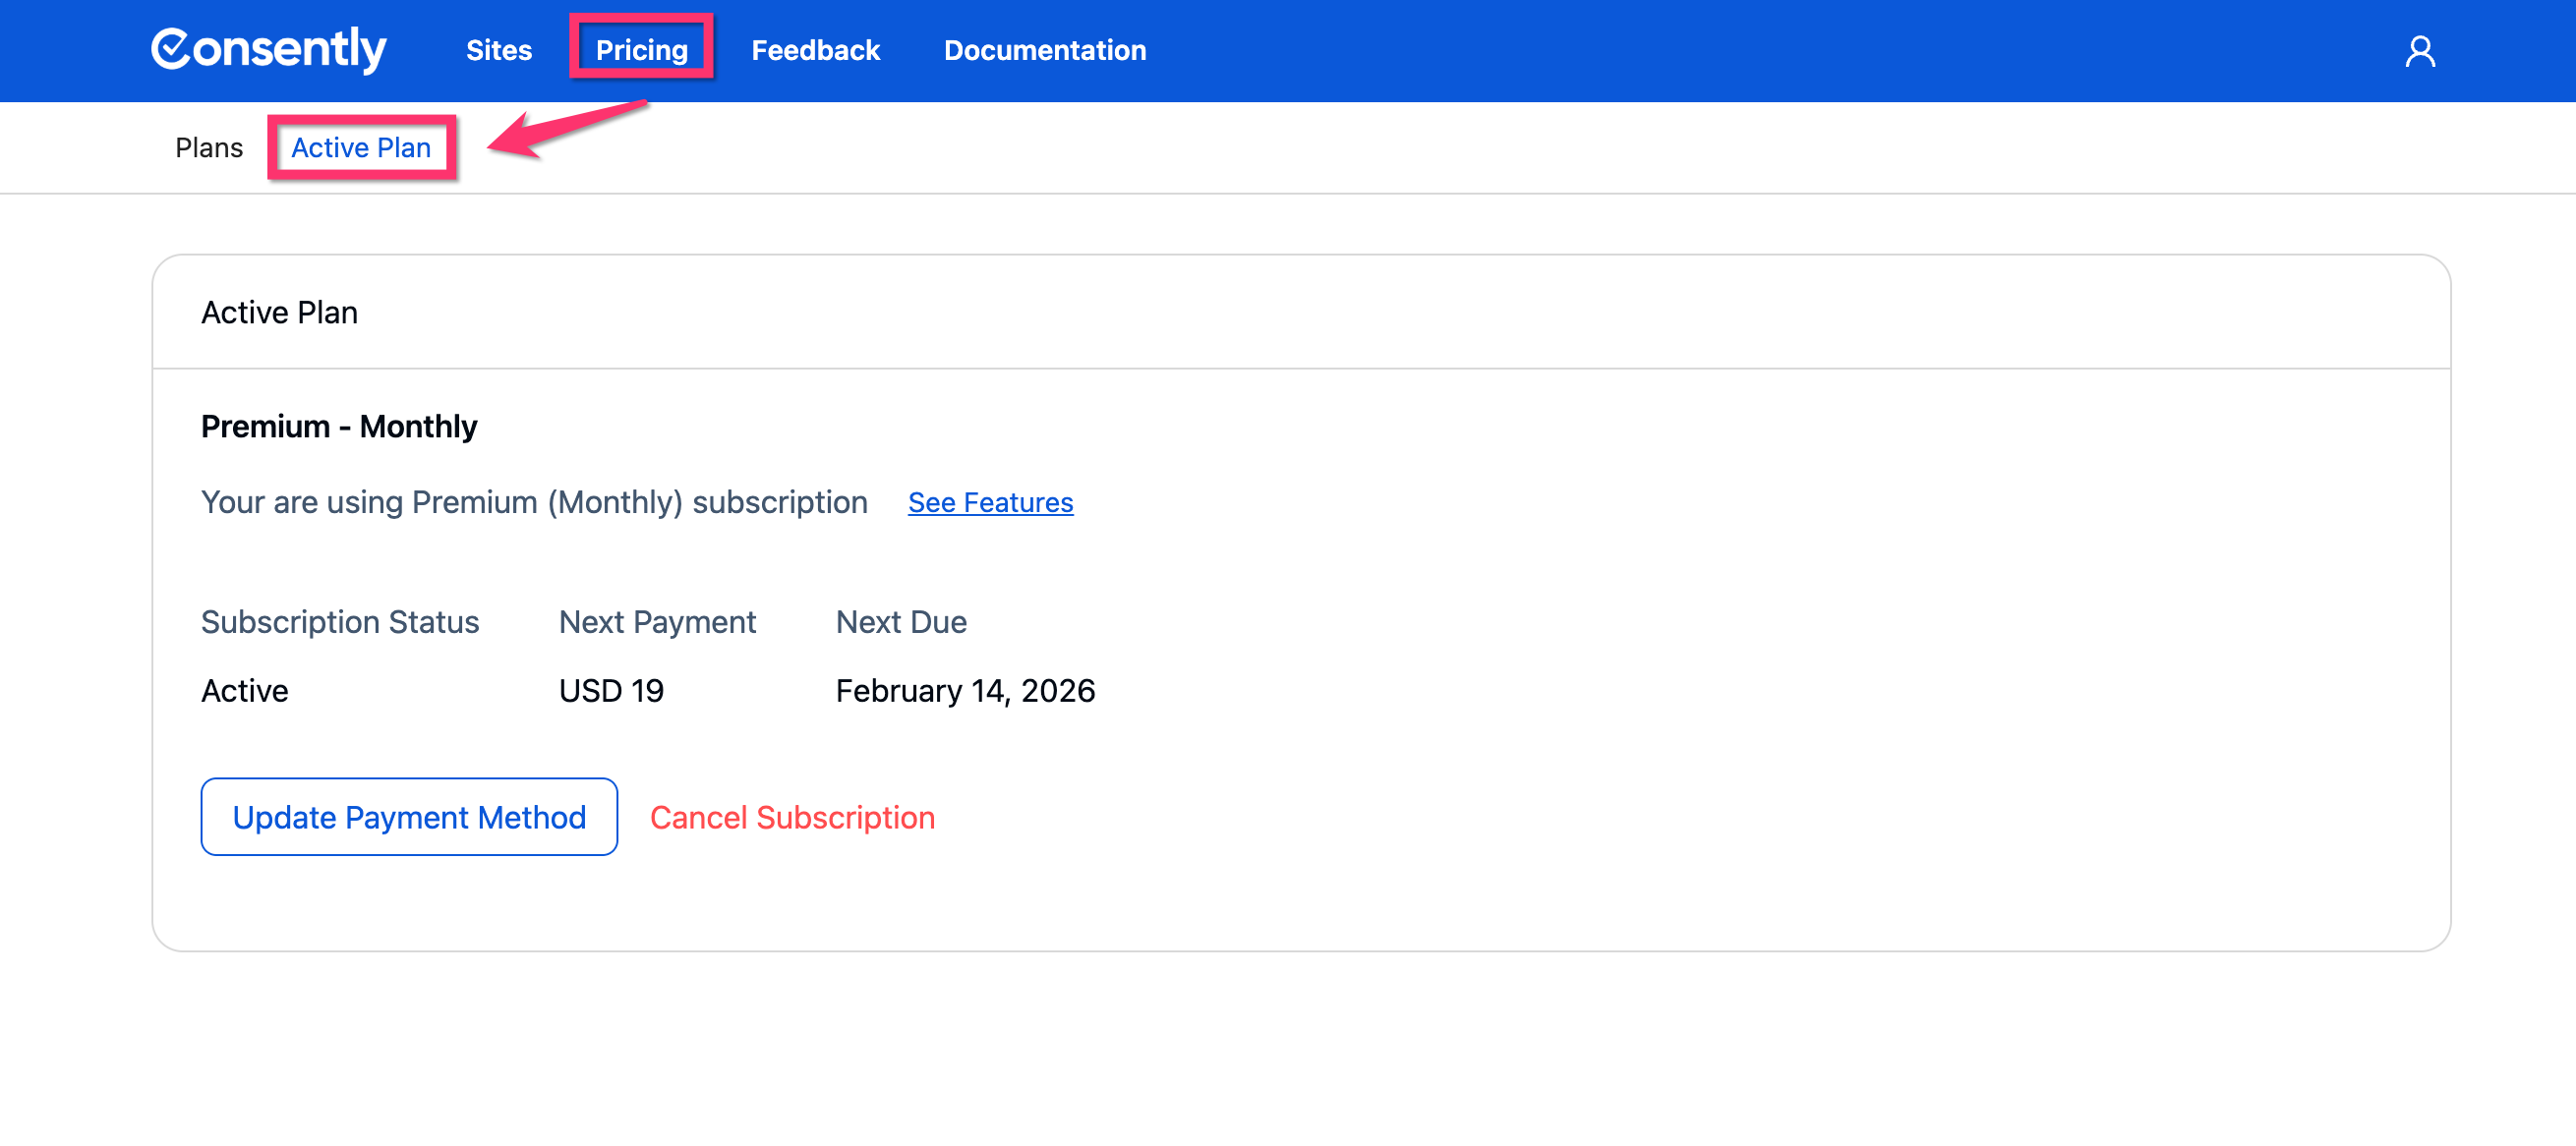The image size is (2576, 1146).
Task: Click the Consently logo
Action: pos(268,50)
